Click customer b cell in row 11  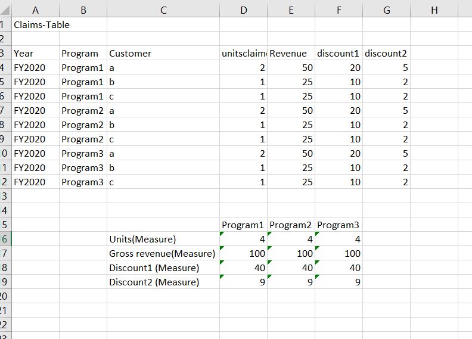(163, 167)
